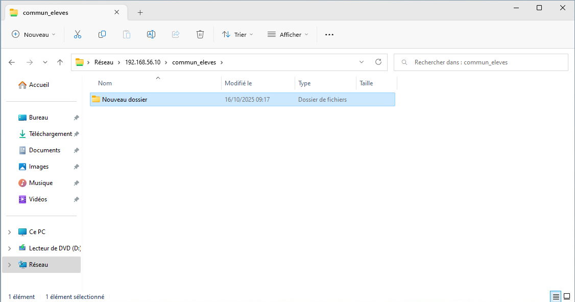Add a new tab with plus button
This screenshot has width=575, height=302.
140,12
